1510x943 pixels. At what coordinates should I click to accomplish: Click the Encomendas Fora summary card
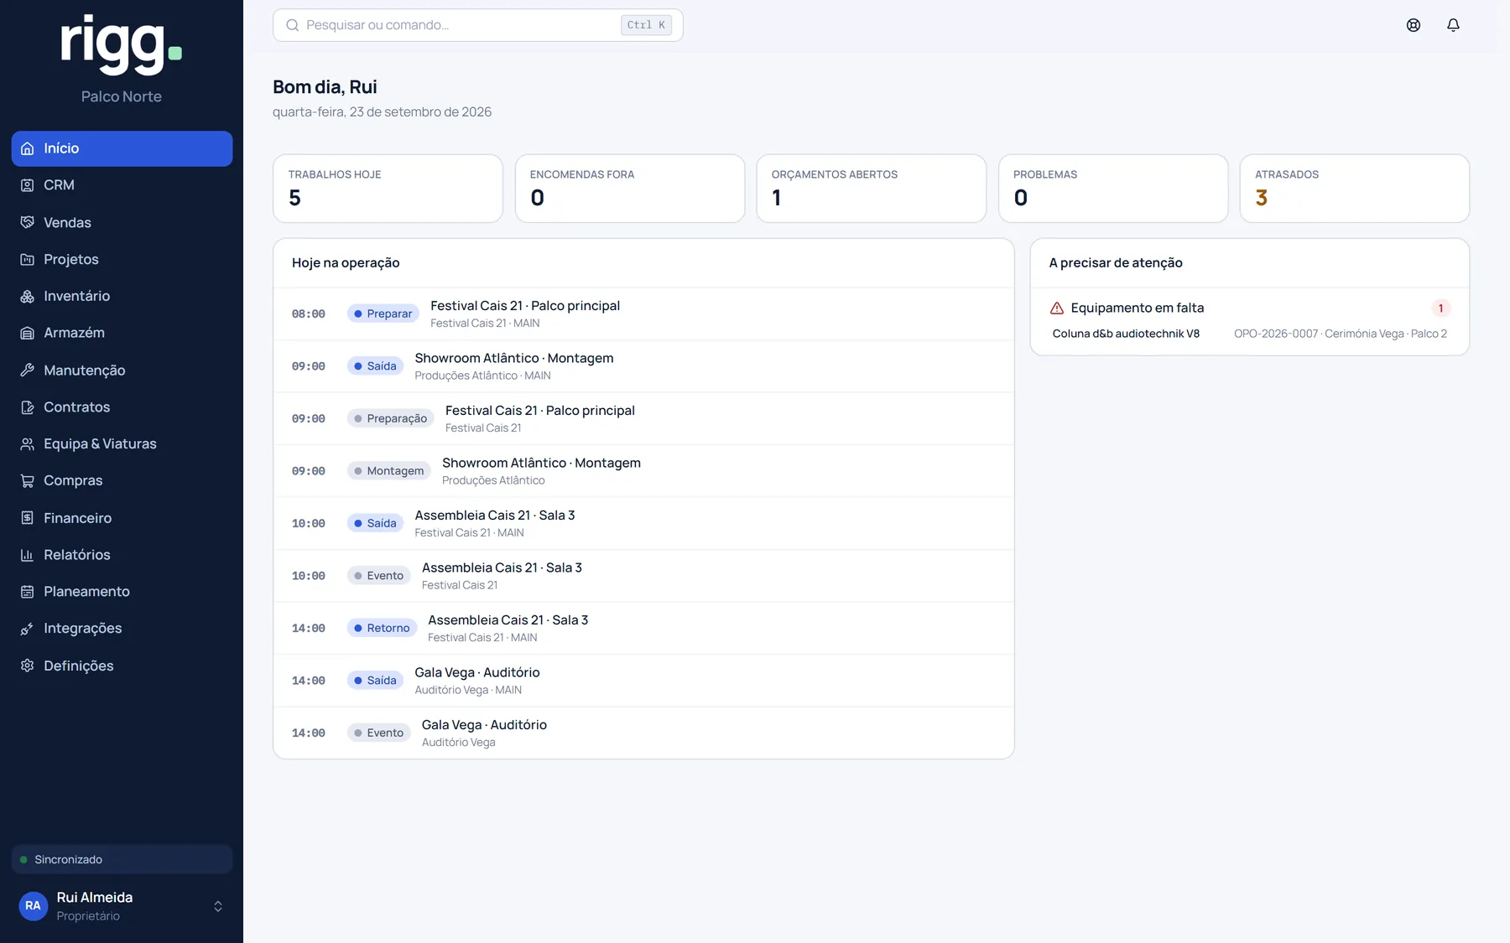tap(629, 189)
